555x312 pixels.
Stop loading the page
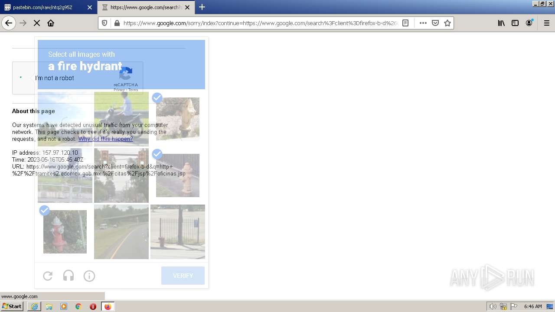click(x=37, y=23)
